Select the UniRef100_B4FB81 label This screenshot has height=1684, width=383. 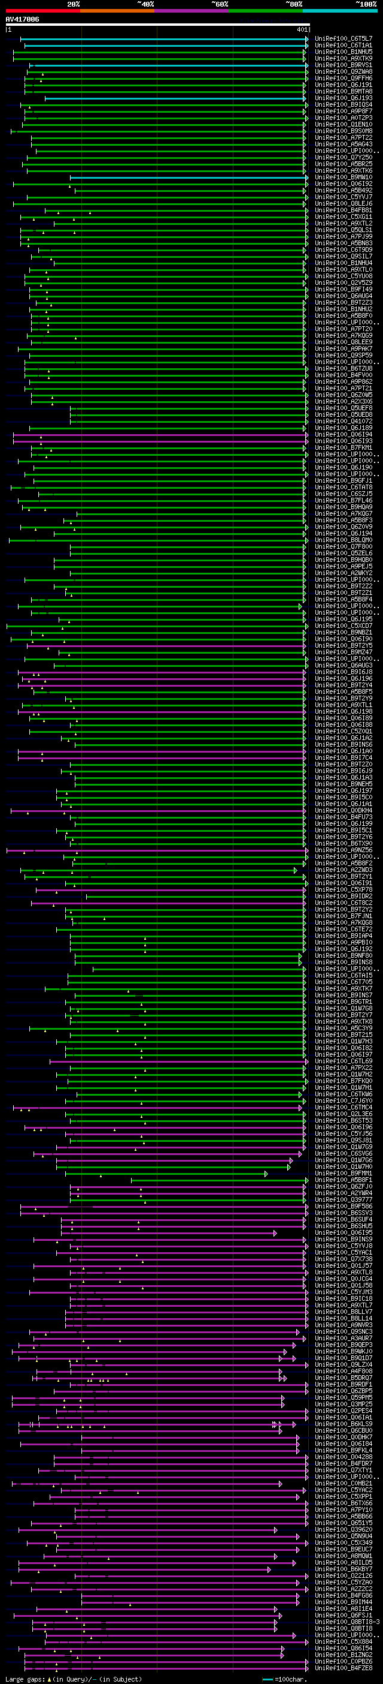click(344, 210)
